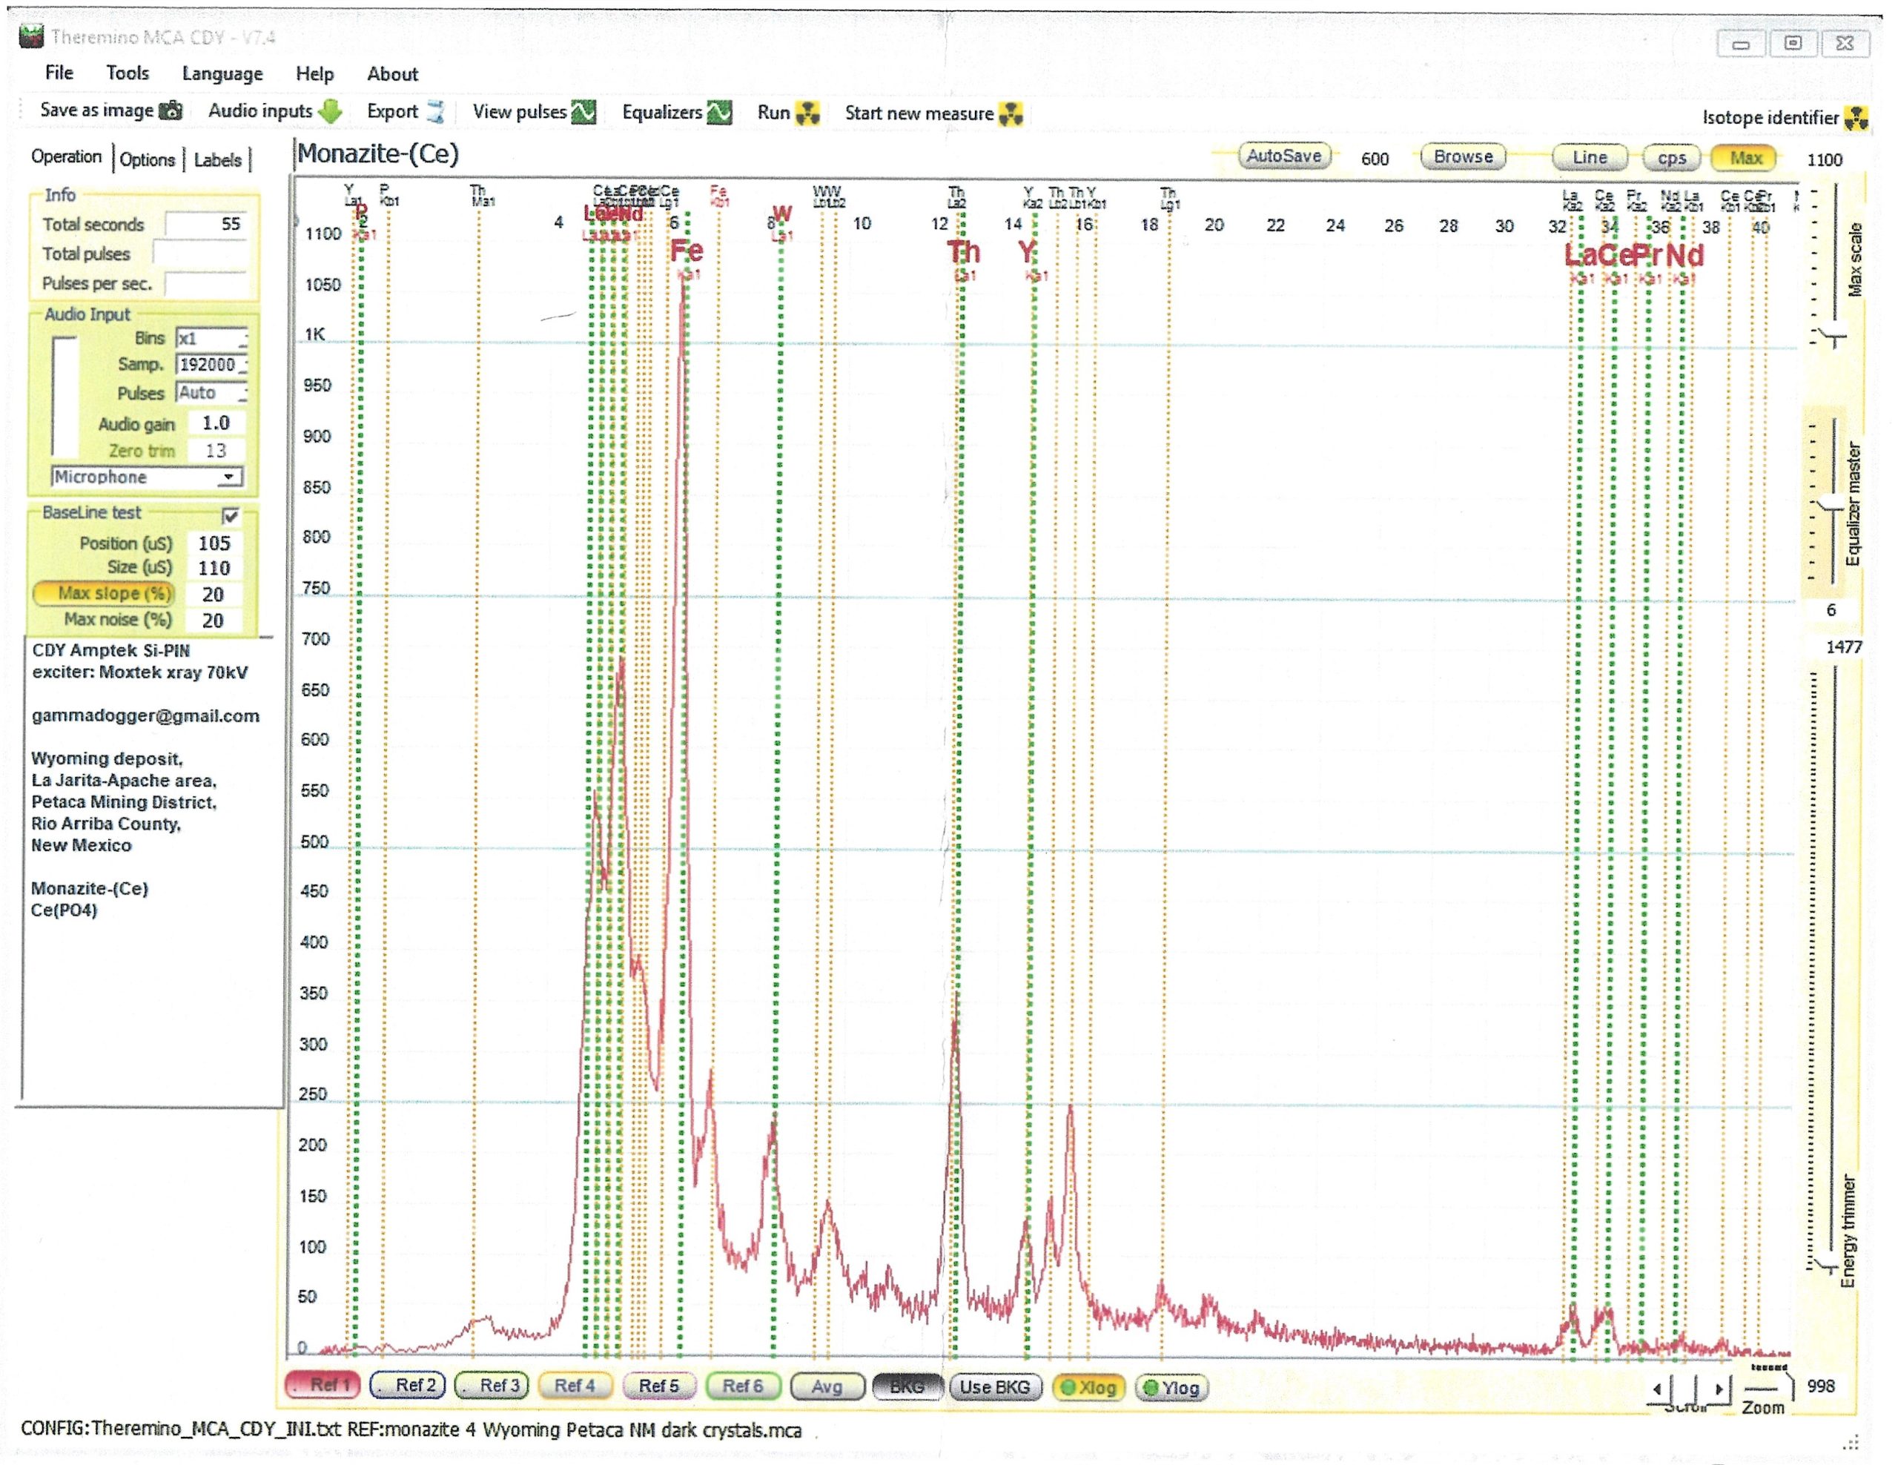Click the Audio gain input field

pos(216,423)
